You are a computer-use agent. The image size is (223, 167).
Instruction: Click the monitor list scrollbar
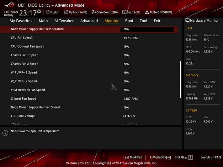(180, 80)
